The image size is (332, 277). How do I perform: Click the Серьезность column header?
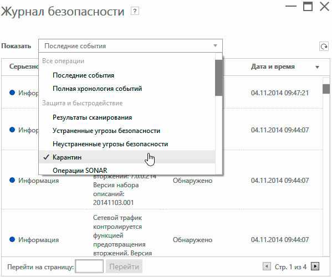[24, 66]
